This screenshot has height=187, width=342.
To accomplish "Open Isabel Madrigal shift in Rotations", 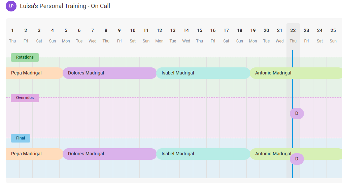I will coord(203,73).
